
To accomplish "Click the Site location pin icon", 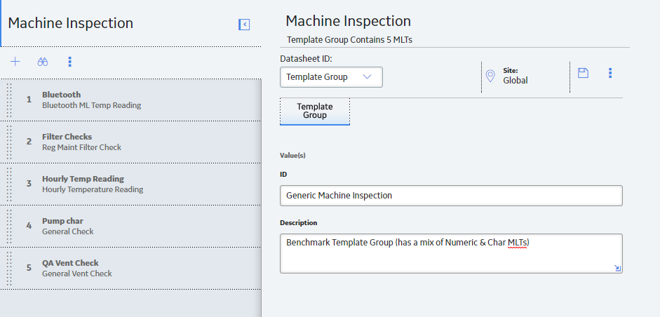I will [490, 76].
